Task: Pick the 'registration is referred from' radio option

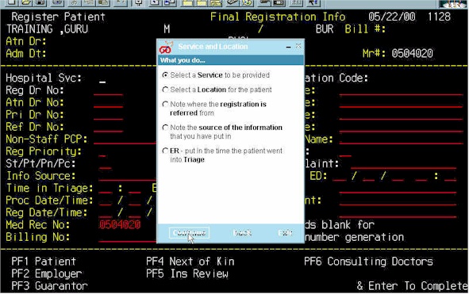Action: (x=165, y=105)
